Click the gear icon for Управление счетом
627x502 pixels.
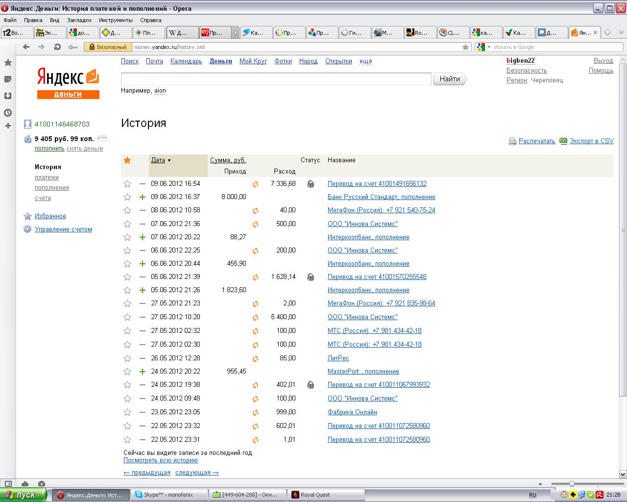(27, 229)
